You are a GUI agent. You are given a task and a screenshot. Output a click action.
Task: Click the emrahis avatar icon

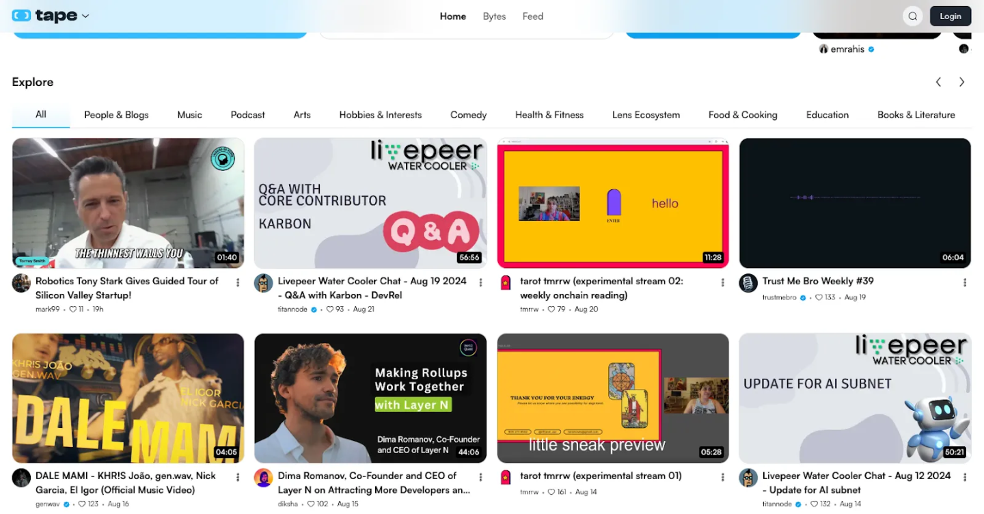(x=824, y=49)
